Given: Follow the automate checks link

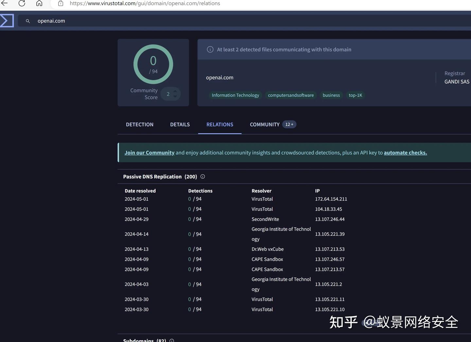Looking at the screenshot, I should pyautogui.click(x=405, y=153).
